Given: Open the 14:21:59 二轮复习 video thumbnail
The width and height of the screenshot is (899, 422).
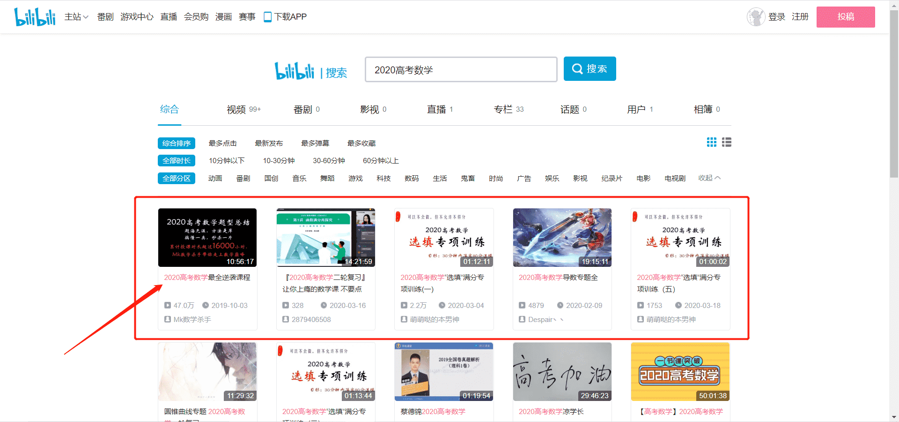Looking at the screenshot, I should pyautogui.click(x=326, y=237).
